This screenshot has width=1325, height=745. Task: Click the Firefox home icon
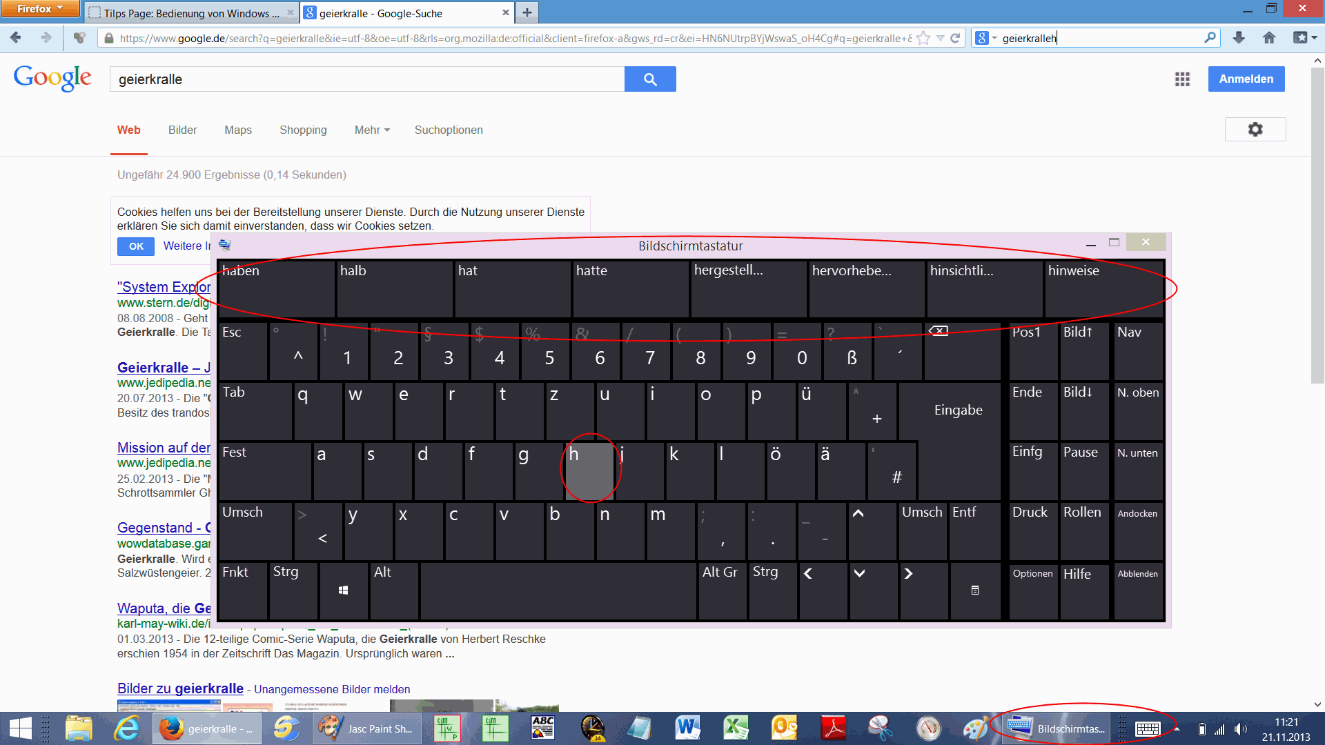(x=1269, y=38)
